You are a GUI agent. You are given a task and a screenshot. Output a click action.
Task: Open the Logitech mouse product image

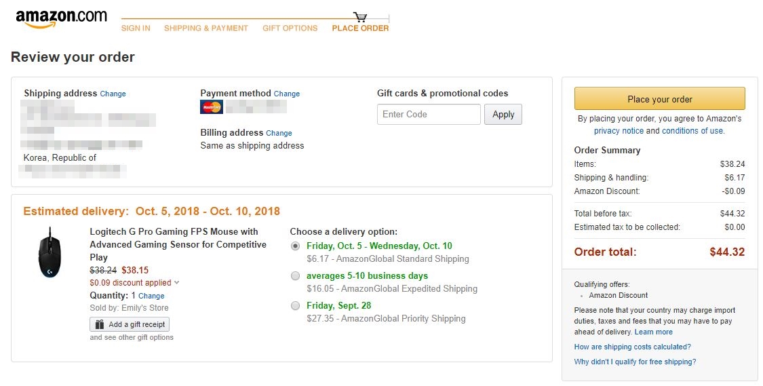[50, 252]
